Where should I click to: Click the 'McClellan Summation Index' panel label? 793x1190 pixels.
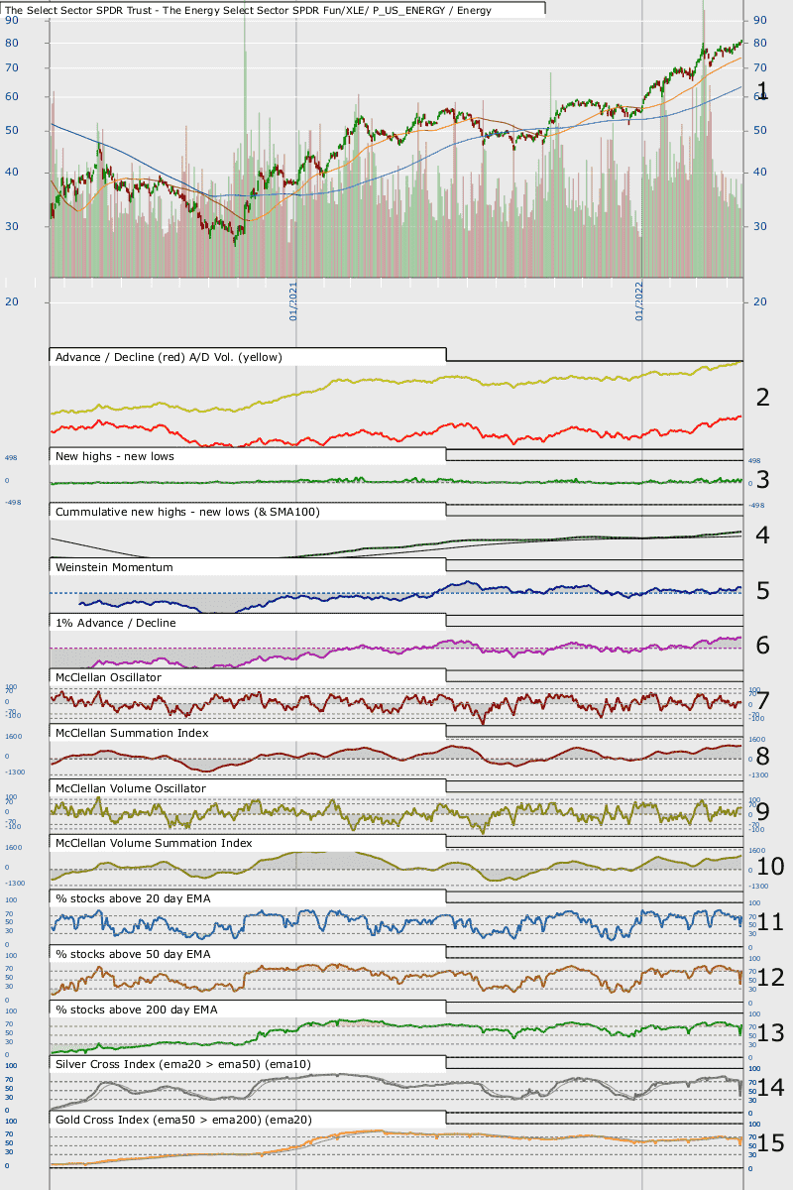coord(132,733)
